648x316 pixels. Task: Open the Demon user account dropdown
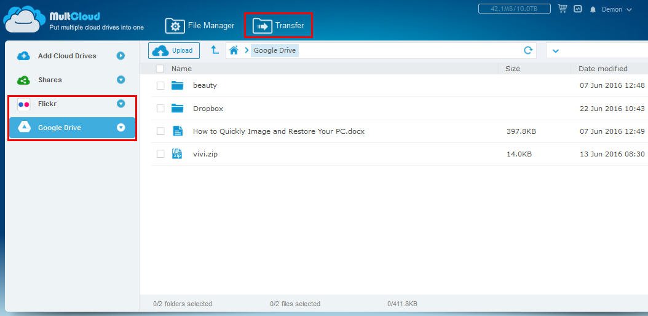click(616, 10)
